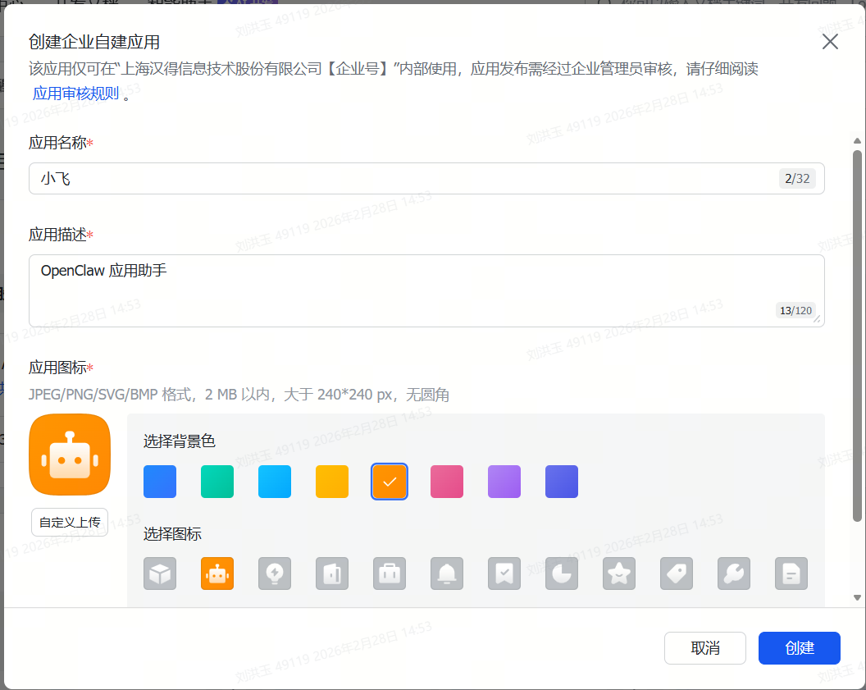This screenshot has height=690, width=866.
Task: Click the 应用描述 text area
Action: pos(402,290)
